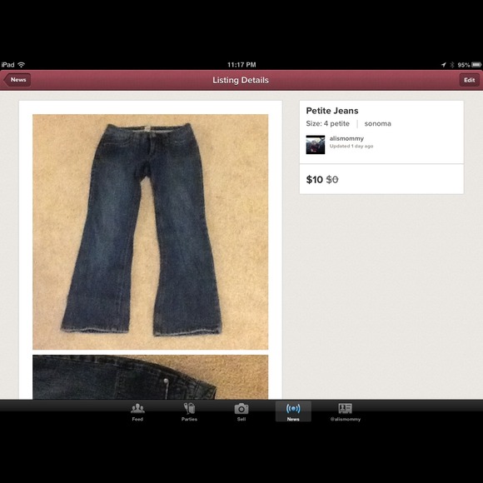Tap the Edit button
The height and width of the screenshot is (483, 483).
point(469,80)
